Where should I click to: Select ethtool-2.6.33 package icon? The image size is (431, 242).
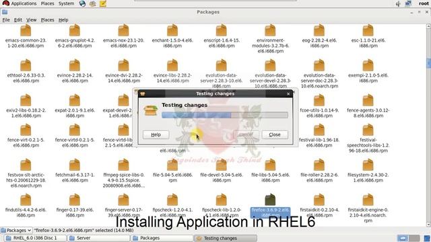[26, 65]
